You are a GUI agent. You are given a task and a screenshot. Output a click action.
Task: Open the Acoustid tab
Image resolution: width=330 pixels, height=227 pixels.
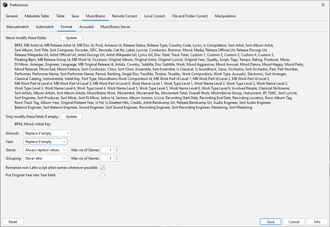tap(86, 27)
